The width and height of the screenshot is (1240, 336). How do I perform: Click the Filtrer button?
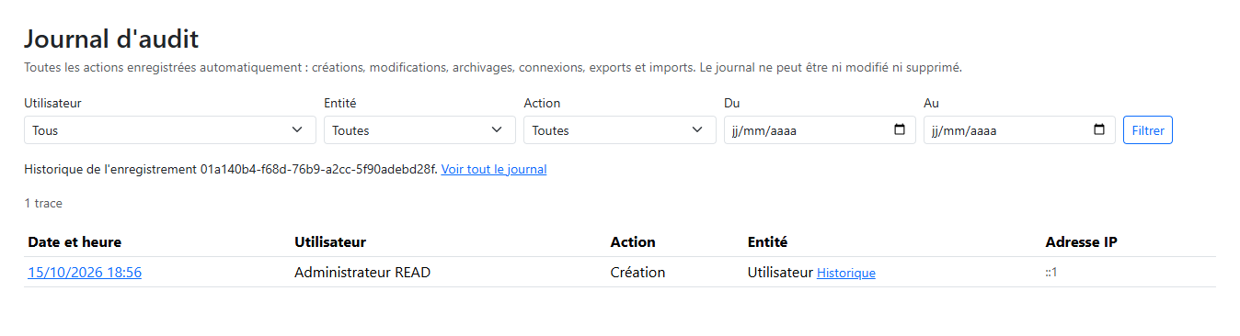tap(1148, 130)
